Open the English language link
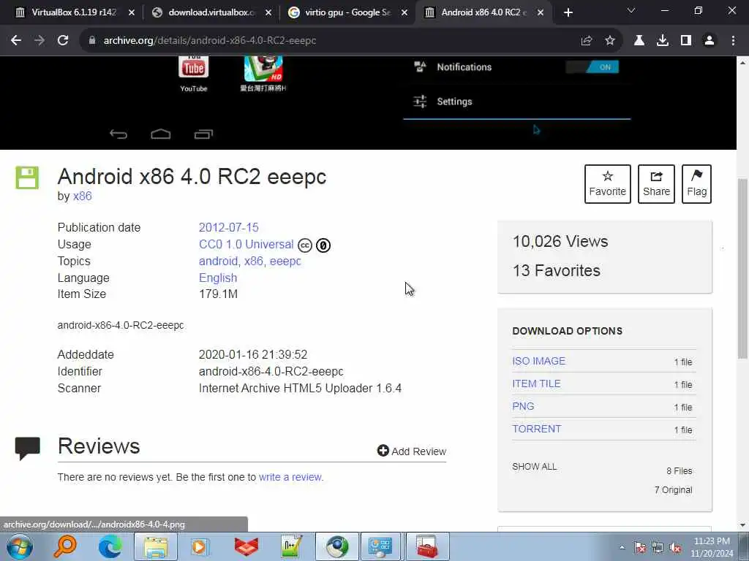The height and width of the screenshot is (561, 749). (x=218, y=278)
